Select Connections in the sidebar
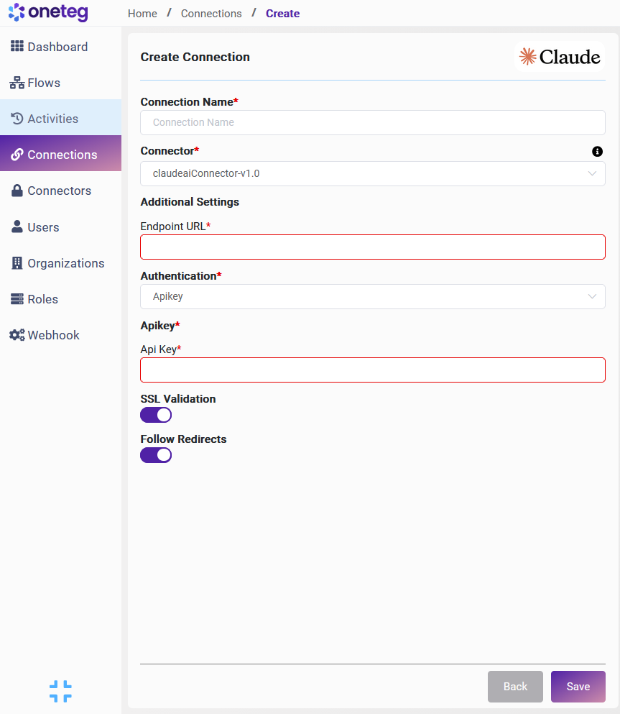 (62, 155)
